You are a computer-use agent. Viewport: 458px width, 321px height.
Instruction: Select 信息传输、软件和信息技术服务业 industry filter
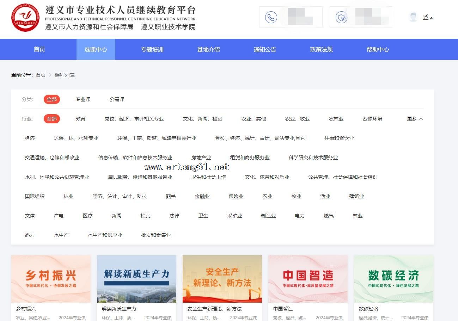pyautogui.click(x=135, y=158)
